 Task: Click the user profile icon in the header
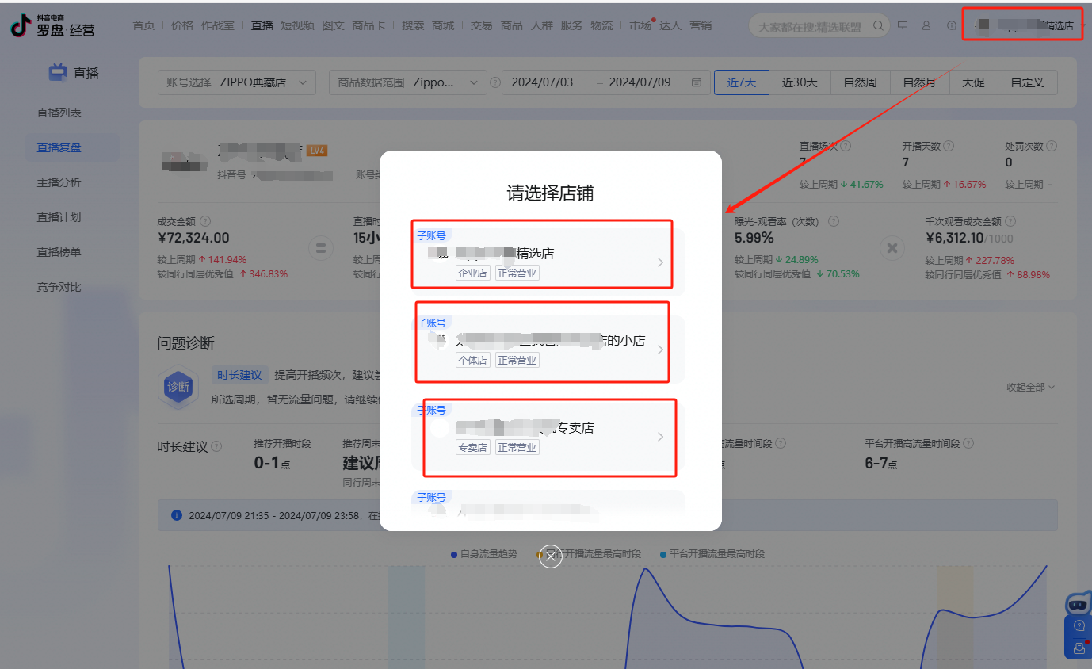click(926, 25)
